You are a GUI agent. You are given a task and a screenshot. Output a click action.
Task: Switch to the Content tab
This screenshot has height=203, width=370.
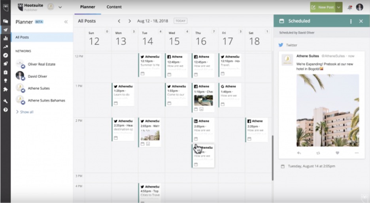tap(114, 7)
